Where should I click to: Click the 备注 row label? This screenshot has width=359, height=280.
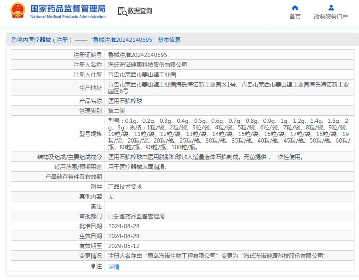click(96, 206)
